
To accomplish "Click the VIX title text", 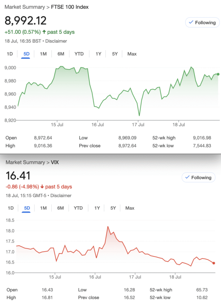I will [x=55, y=163].
